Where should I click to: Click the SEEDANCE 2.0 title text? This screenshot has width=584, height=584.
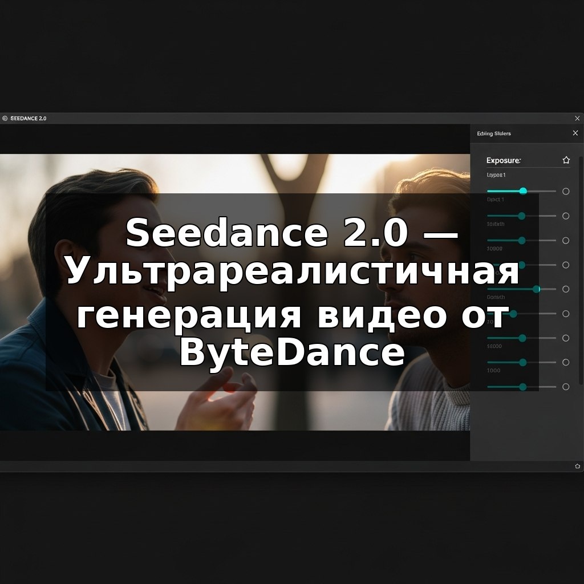[x=29, y=119]
